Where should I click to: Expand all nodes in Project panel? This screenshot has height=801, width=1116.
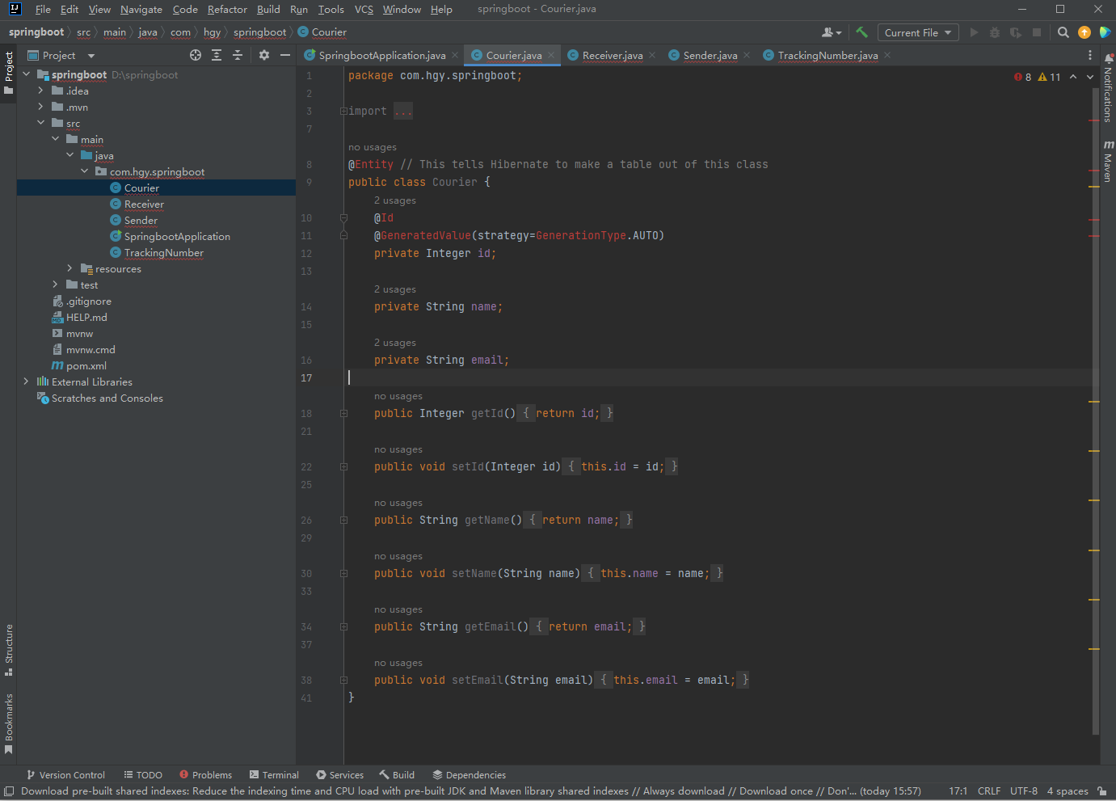[217, 55]
